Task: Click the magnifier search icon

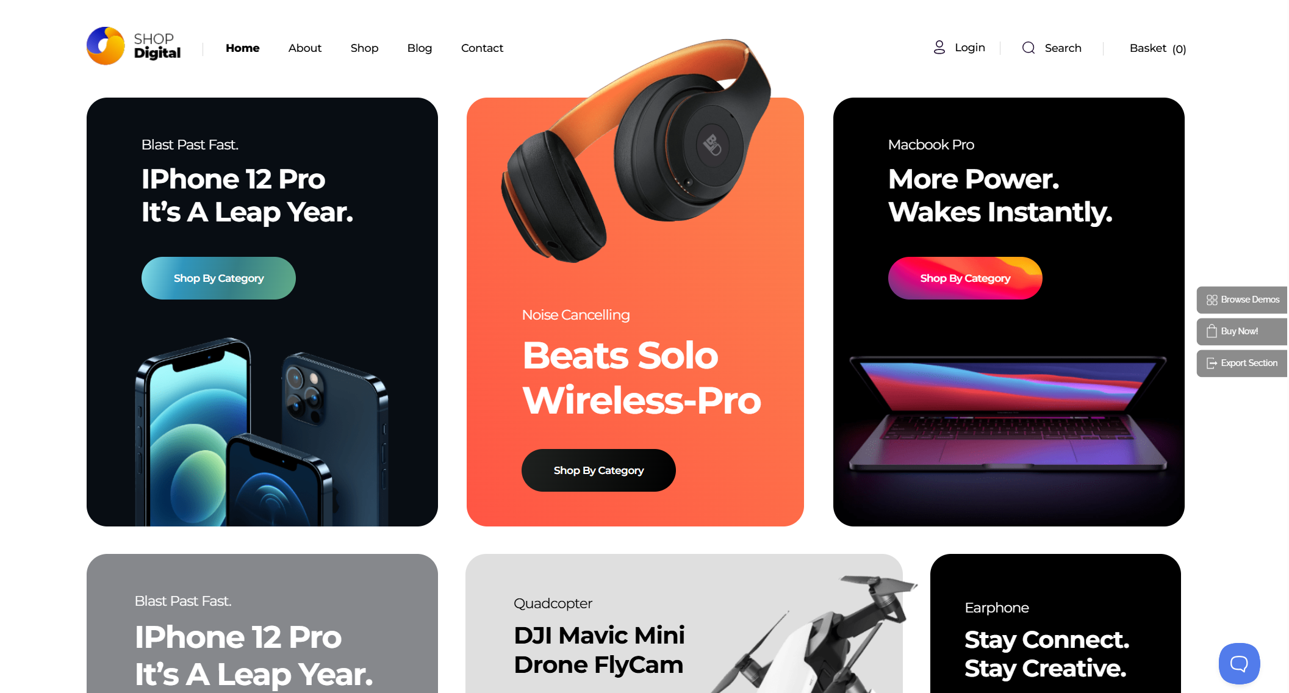Action: tap(1029, 48)
